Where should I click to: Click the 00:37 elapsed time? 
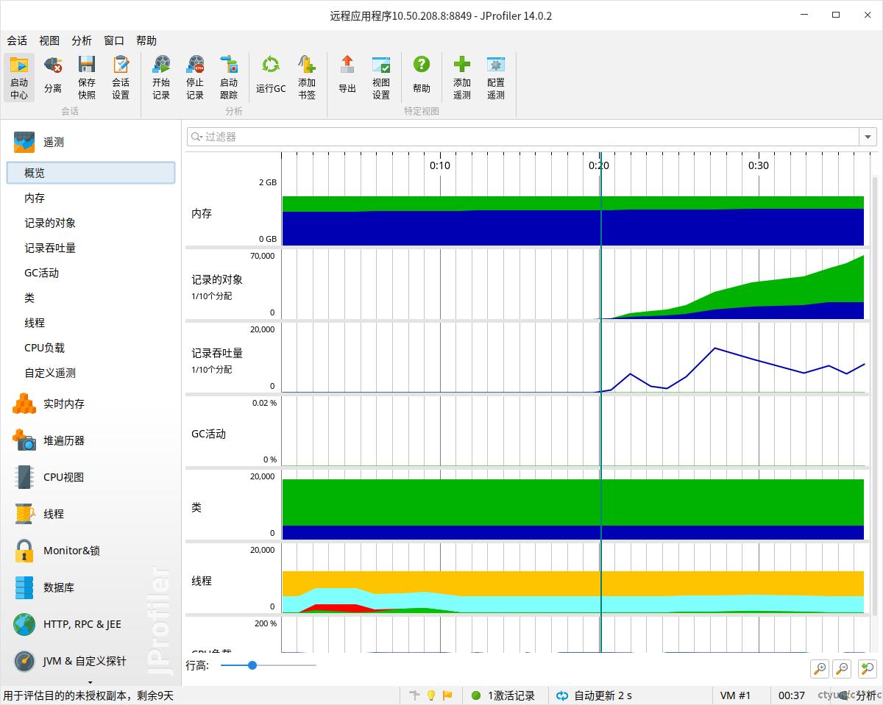point(792,695)
